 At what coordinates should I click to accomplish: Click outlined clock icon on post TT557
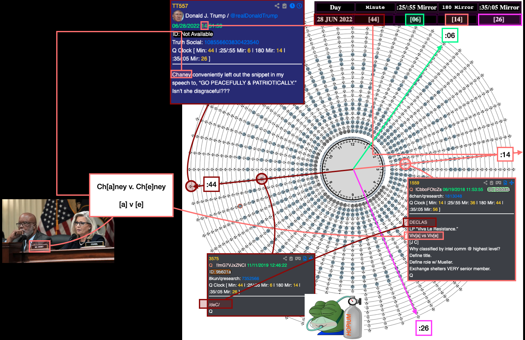pos(299,6)
